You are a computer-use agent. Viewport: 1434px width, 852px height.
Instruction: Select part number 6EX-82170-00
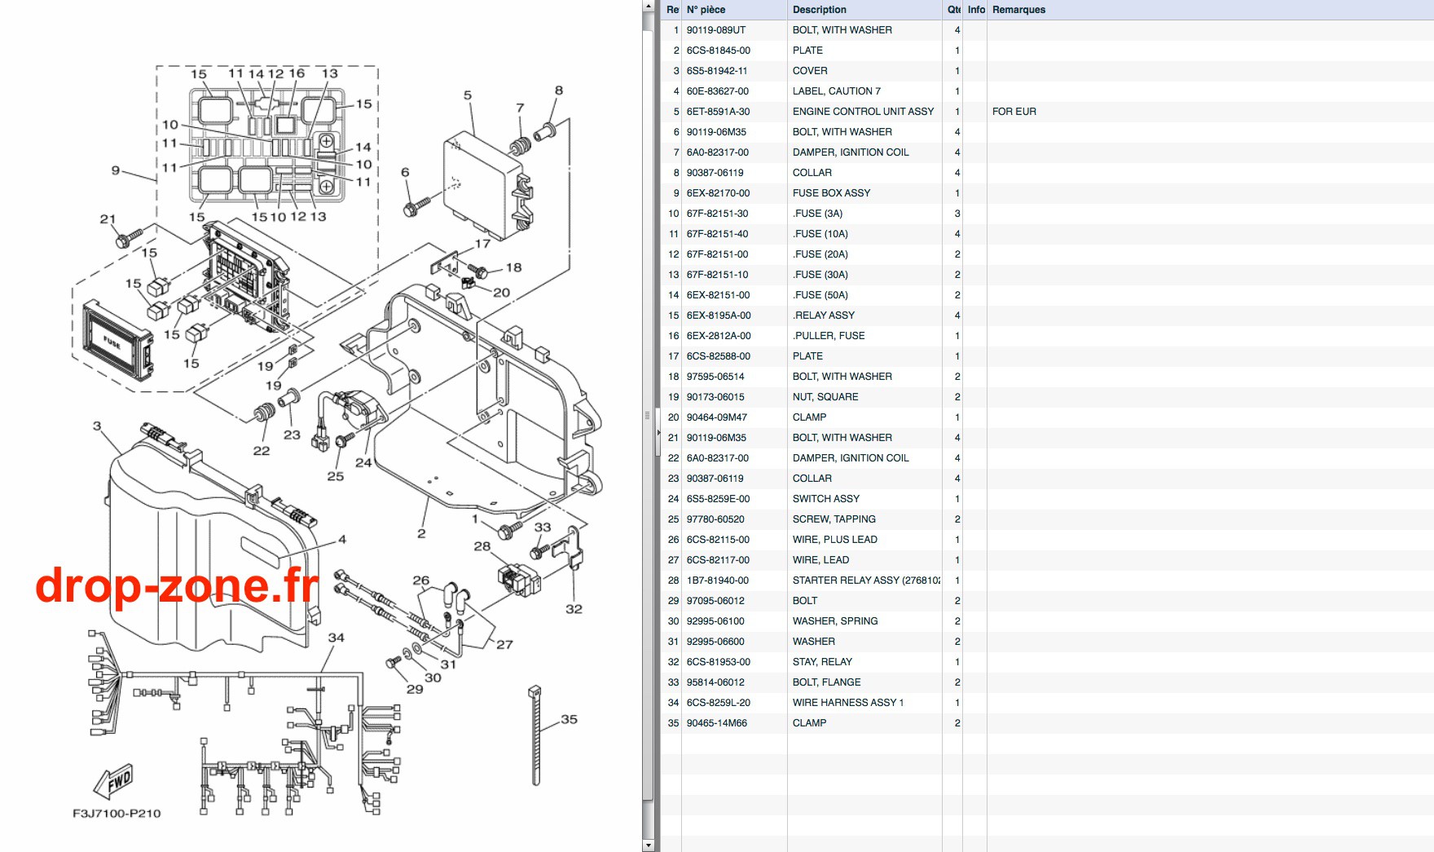[719, 193]
